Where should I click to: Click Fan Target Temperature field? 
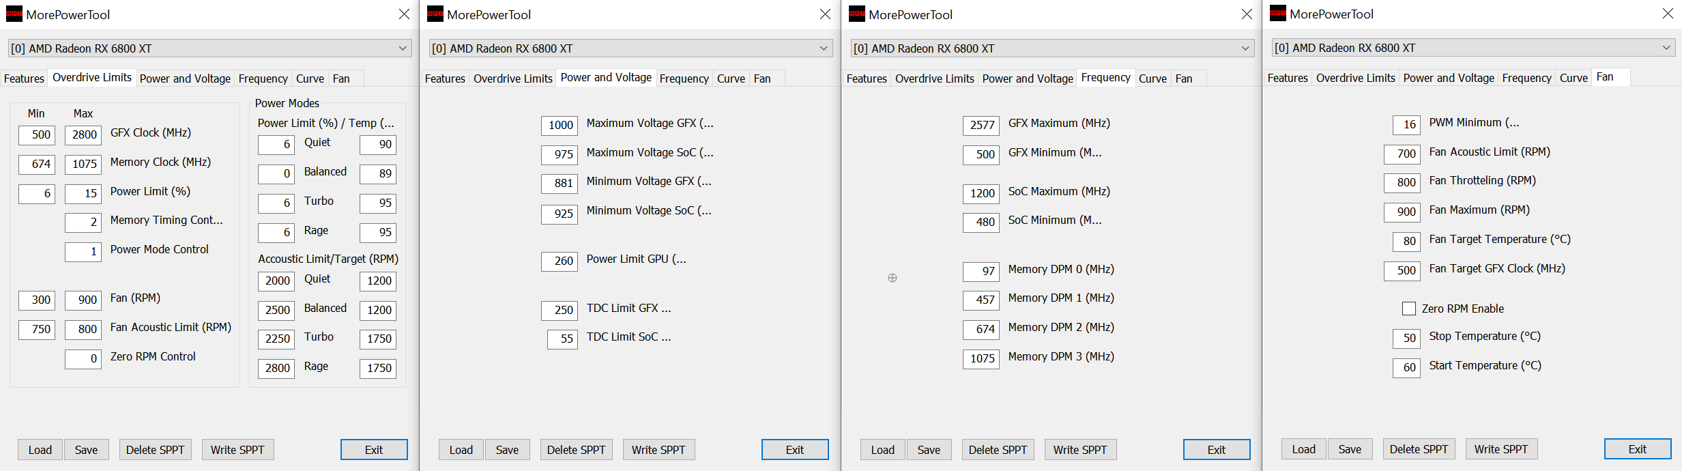1406,242
